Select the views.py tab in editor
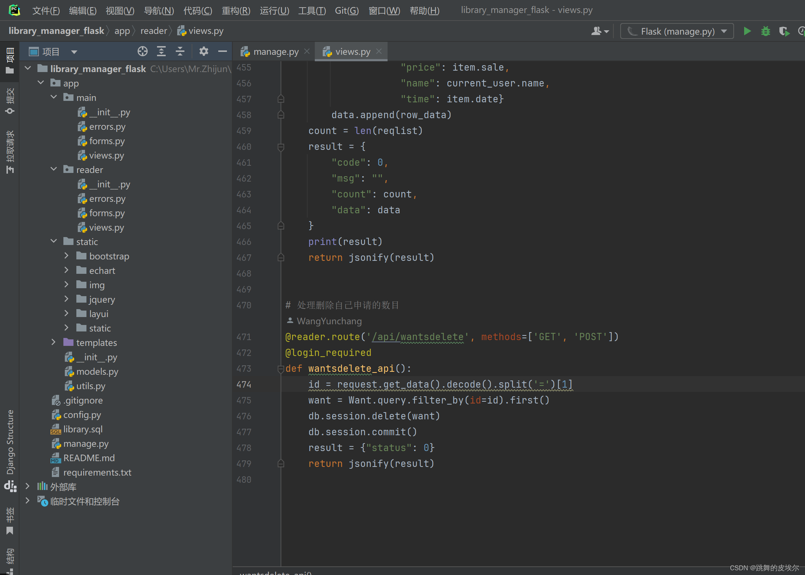The image size is (805, 575). pyautogui.click(x=351, y=51)
